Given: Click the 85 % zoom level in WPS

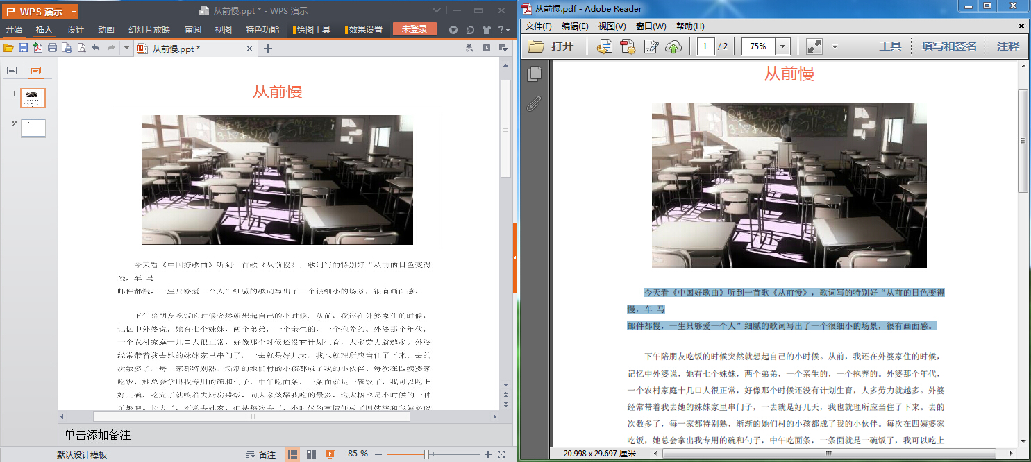Looking at the screenshot, I should click(358, 454).
